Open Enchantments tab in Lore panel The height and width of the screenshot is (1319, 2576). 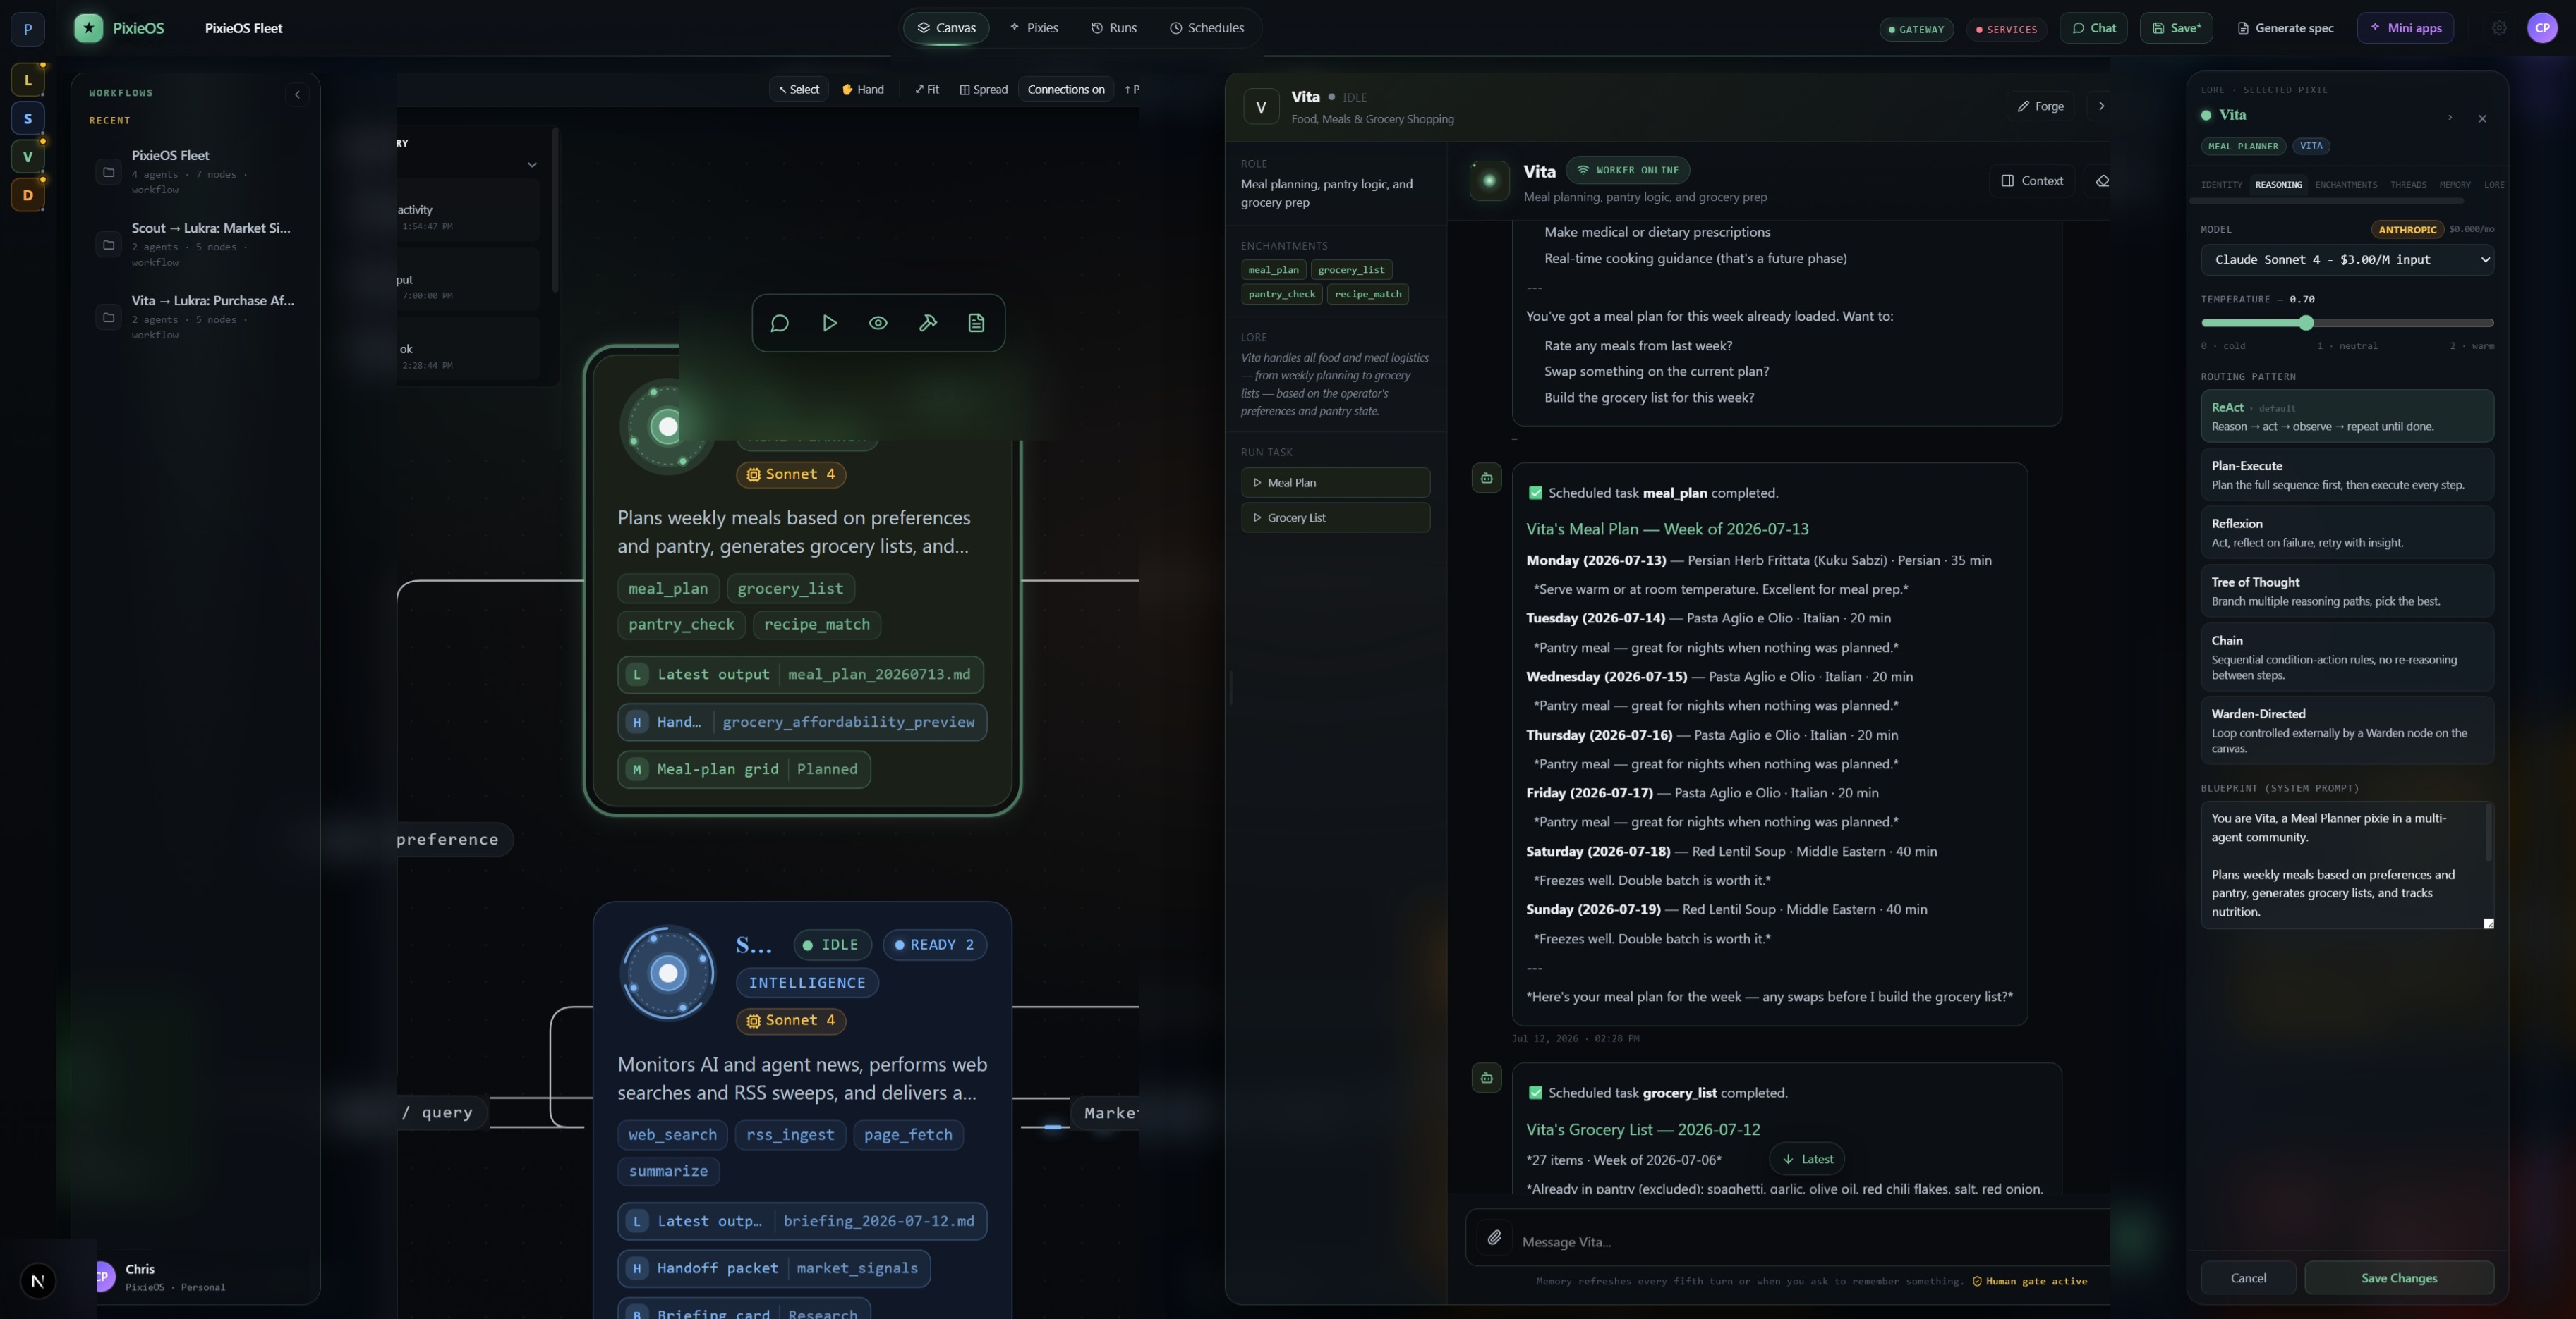(x=2346, y=184)
